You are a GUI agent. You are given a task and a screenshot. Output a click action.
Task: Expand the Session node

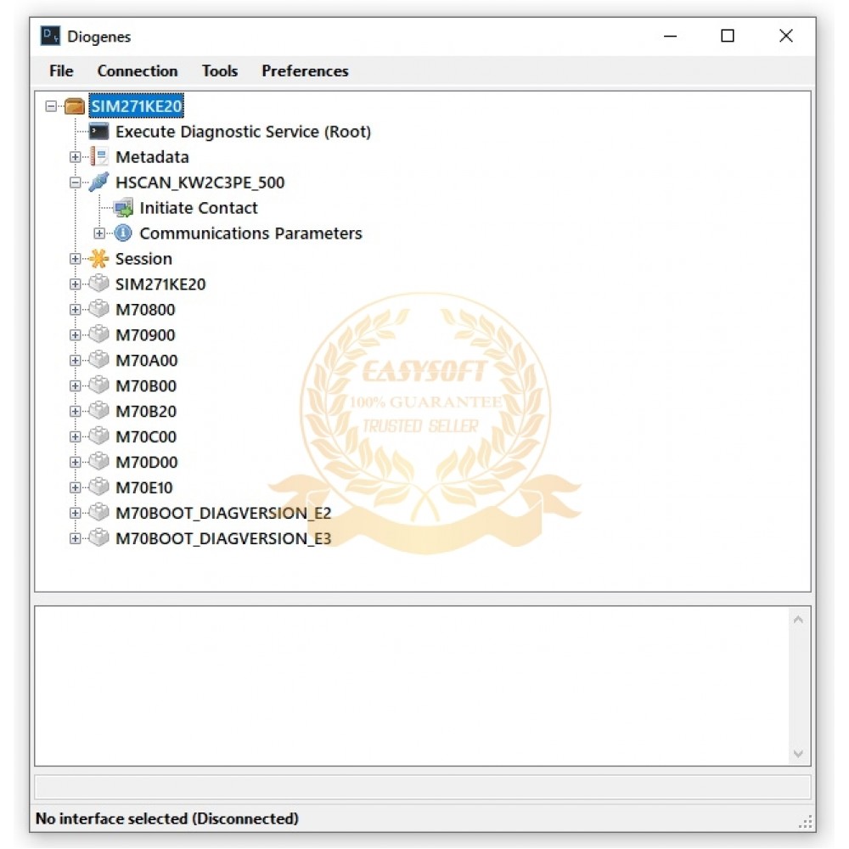(x=76, y=259)
